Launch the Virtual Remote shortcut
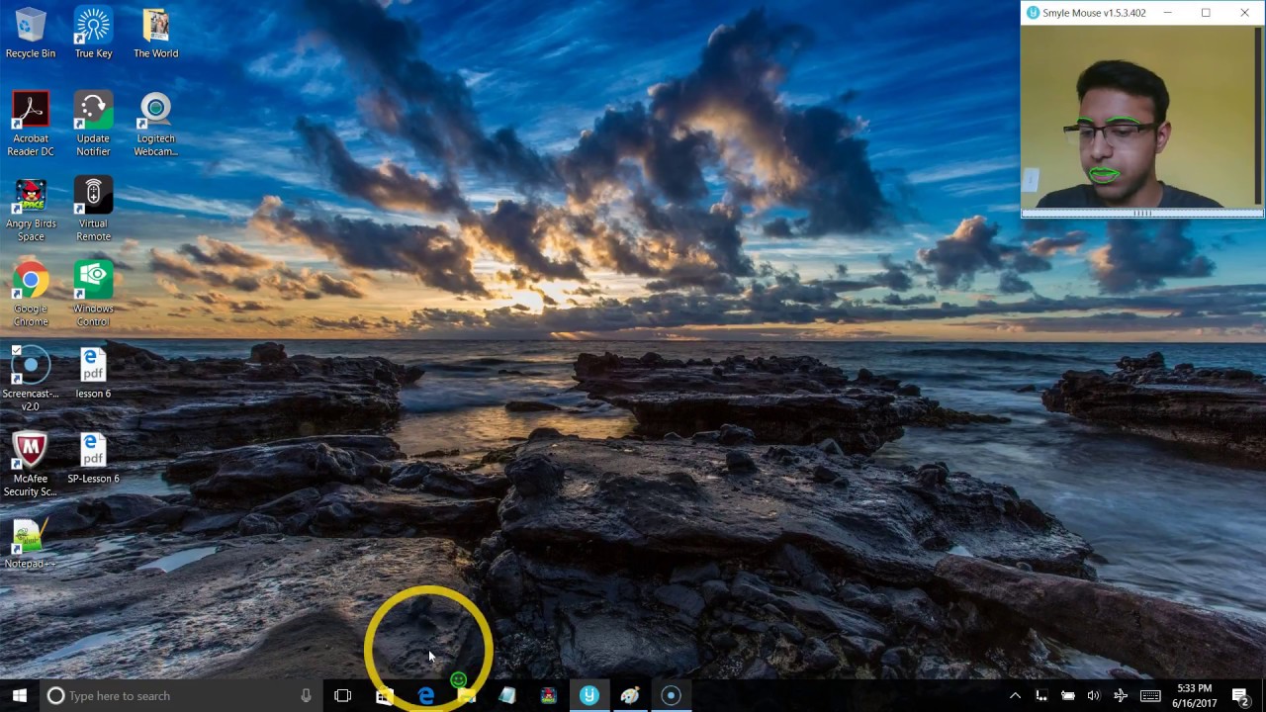 point(93,210)
